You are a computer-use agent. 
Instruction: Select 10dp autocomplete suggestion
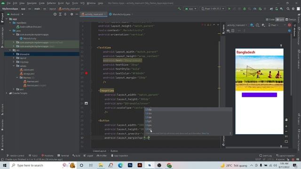click(188, 109)
